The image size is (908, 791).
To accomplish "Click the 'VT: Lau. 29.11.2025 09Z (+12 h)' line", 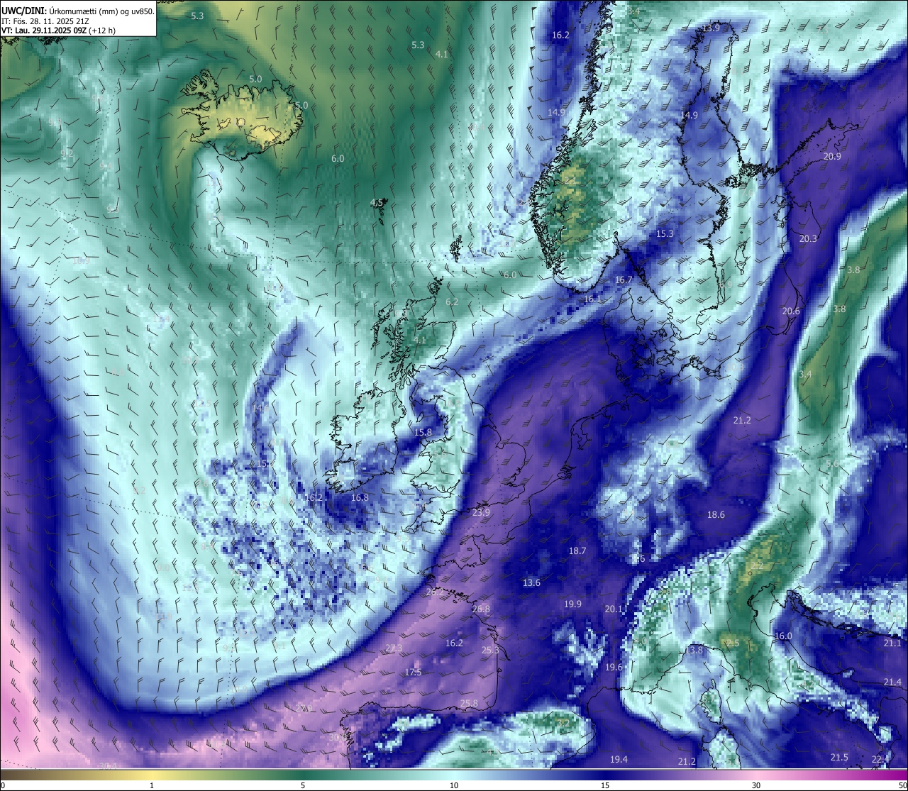I will click(x=58, y=31).
